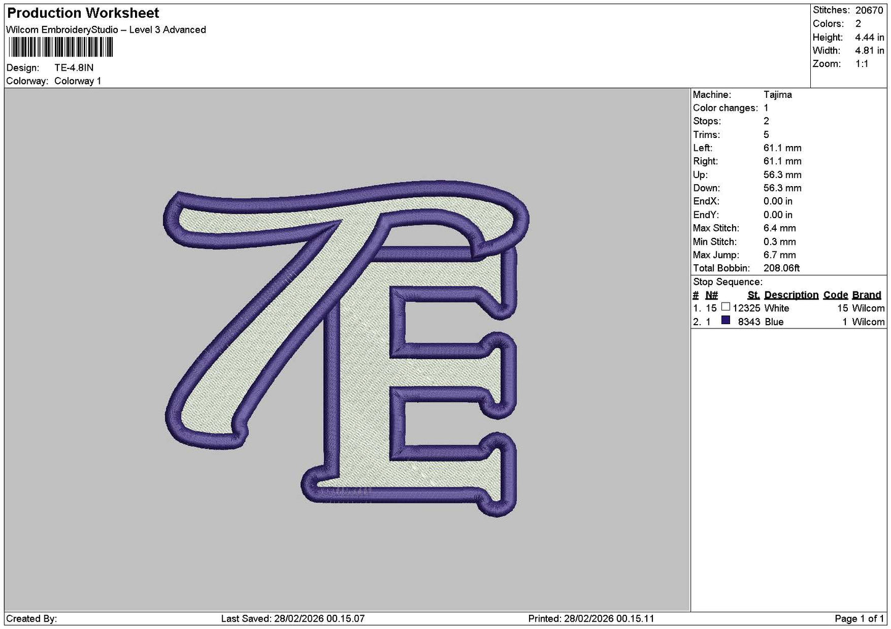Click the width value "4.81 in"
The image size is (891, 629).
point(869,51)
